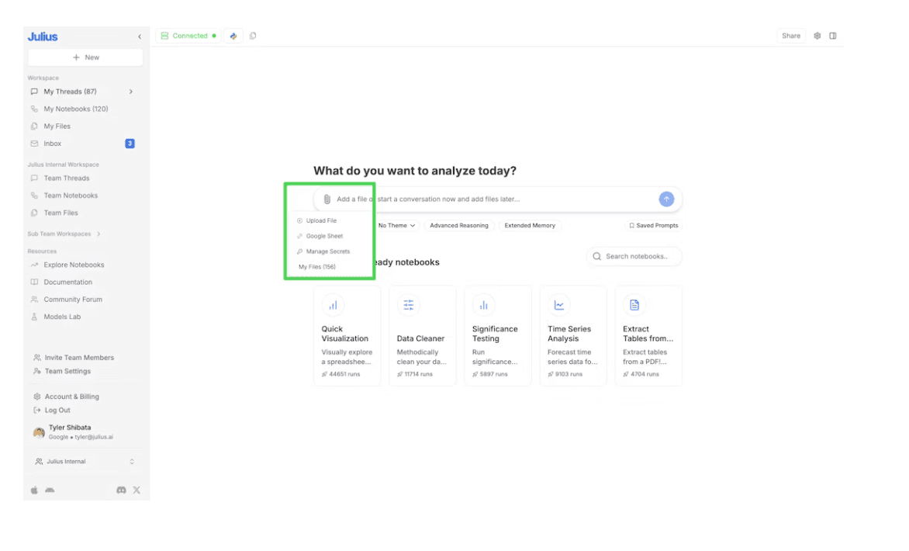Viewport: 909px width, 551px height.
Task: Expand My Threads in the sidebar
Action: (131, 91)
